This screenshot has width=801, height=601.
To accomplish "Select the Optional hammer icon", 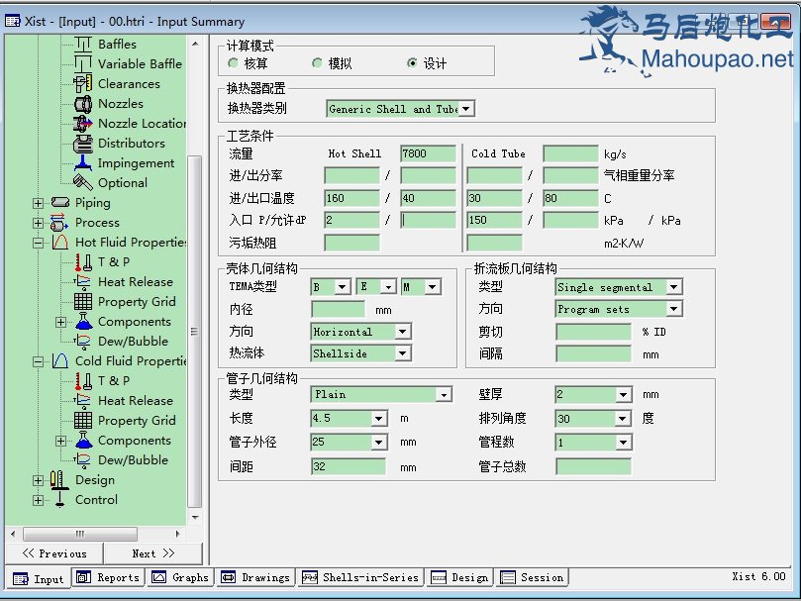I will (82, 183).
